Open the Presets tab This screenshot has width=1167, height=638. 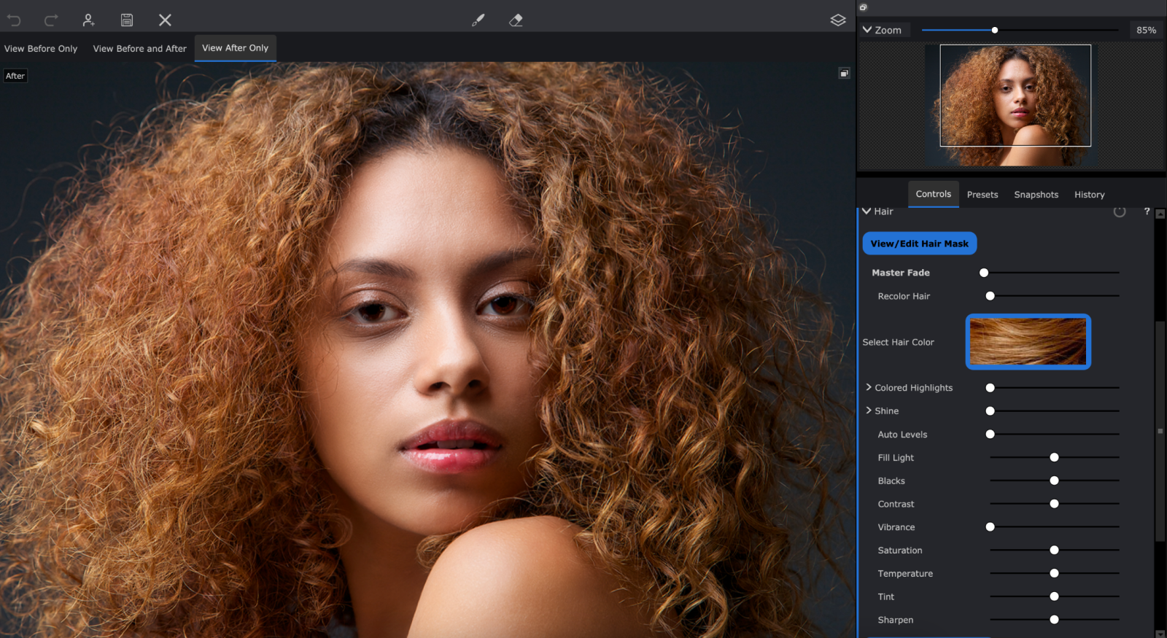(982, 195)
